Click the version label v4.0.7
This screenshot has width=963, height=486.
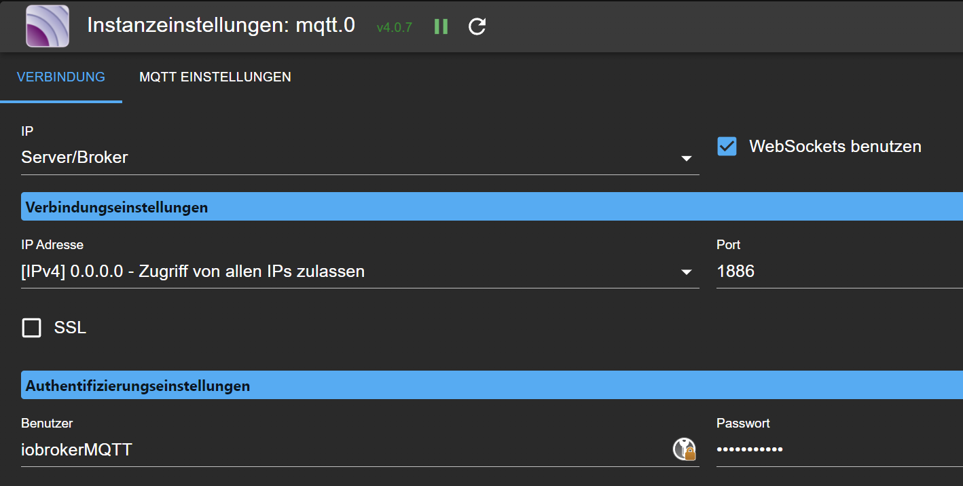395,28
